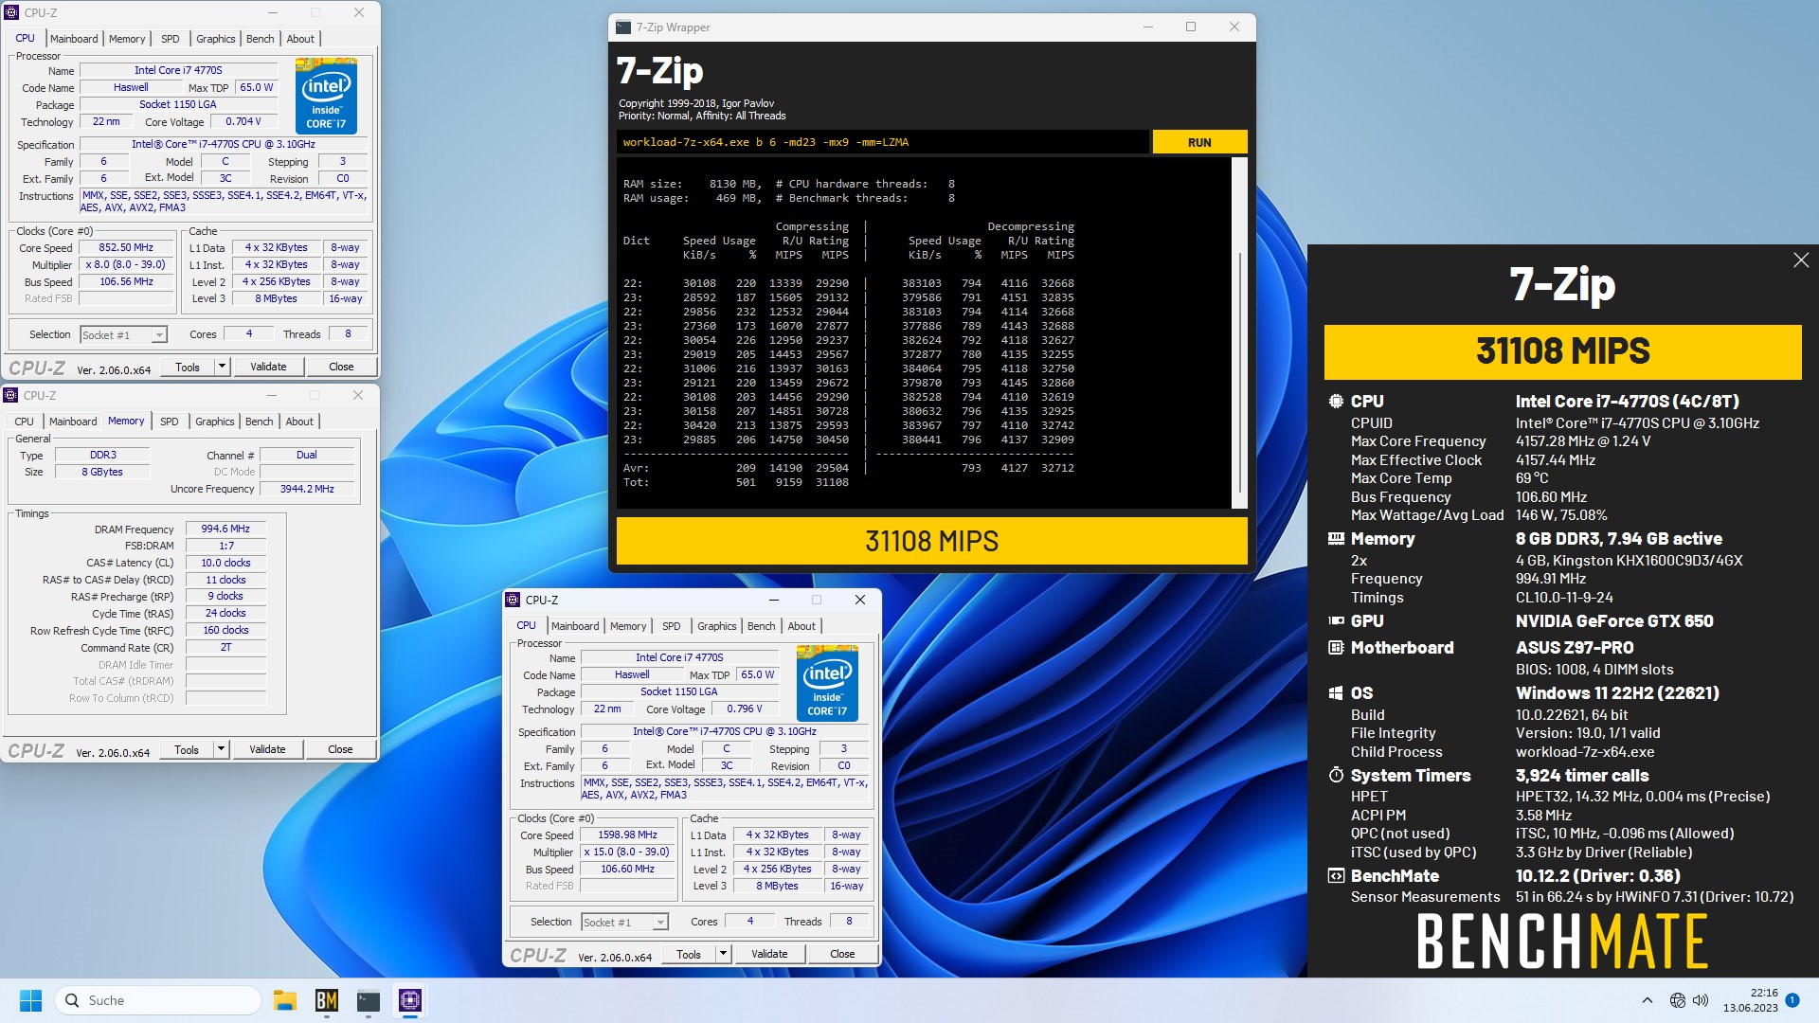Click Validate in bottom CPU-Z window
The image size is (1819, 1023).
coord(769,954)
